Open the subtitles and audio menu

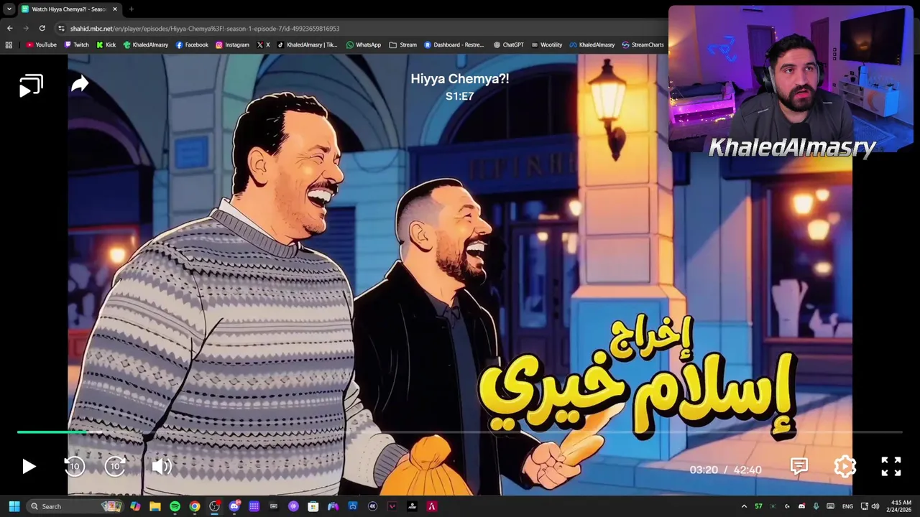(799, 467)
